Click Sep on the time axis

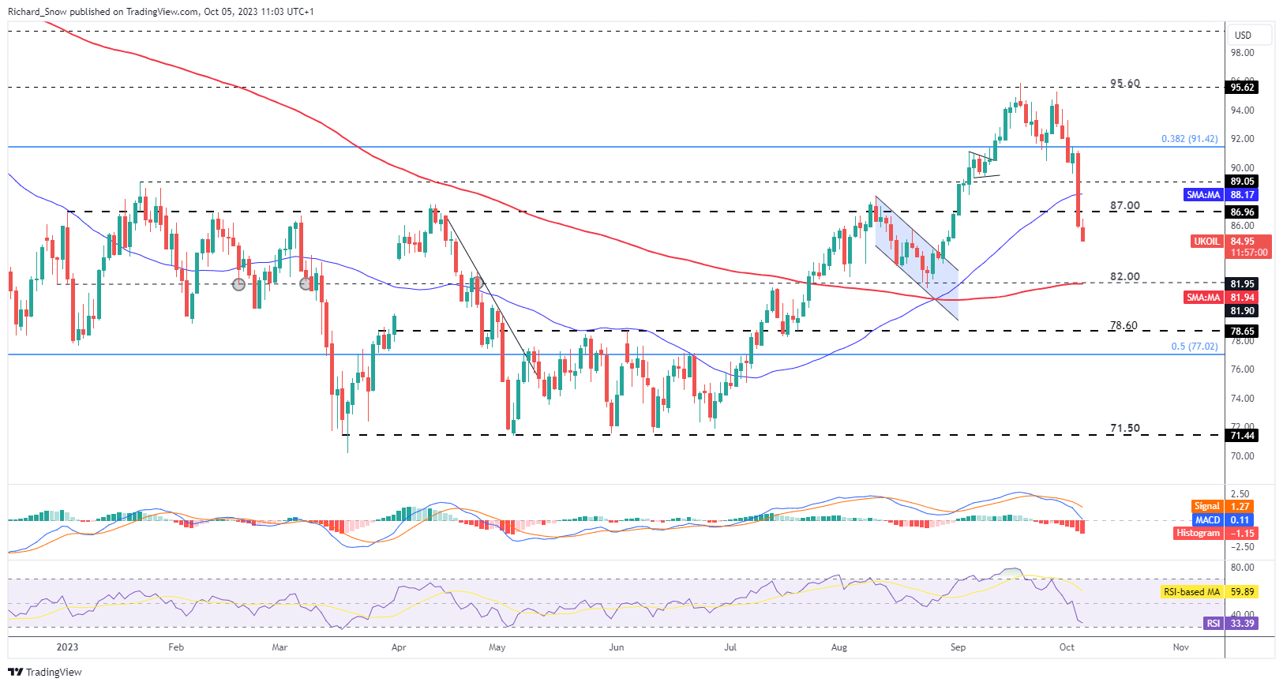(x=958, y=647)
